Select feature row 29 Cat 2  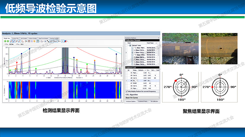(142, 75)
